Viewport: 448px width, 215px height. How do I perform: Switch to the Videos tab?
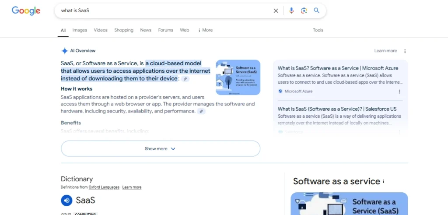pyautogui.click(x=101, y=30)
